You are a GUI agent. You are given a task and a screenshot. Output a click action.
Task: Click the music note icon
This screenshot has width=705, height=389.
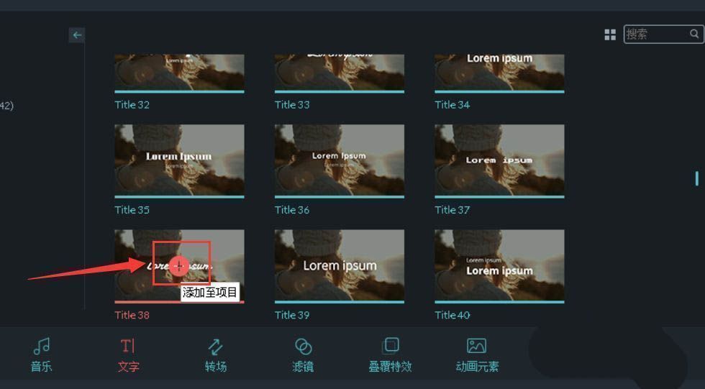[x=42, y=347]
